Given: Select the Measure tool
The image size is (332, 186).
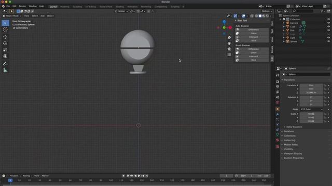Looking at the screenshot, I should [x=5, y=70].
